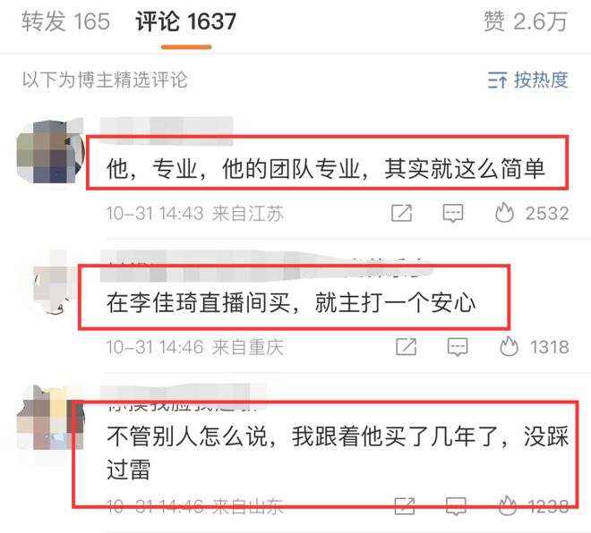
Task: Open comment starting 不管别人怎么说
Action: [338, 453]
